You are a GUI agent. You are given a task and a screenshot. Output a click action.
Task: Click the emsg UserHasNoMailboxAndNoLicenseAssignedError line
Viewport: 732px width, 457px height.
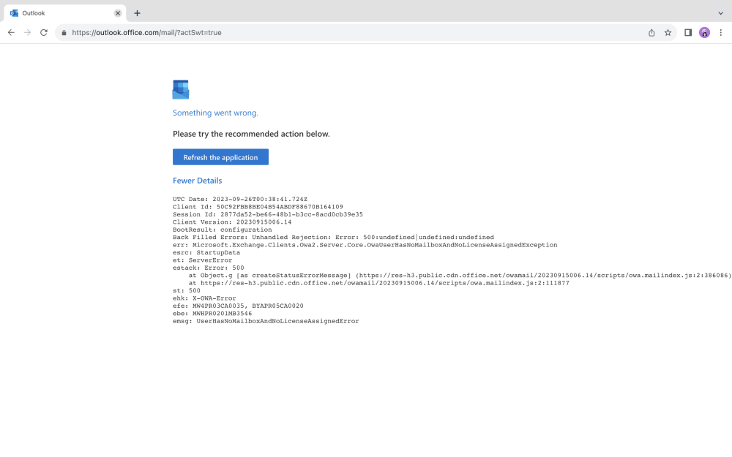click(266, 321)
